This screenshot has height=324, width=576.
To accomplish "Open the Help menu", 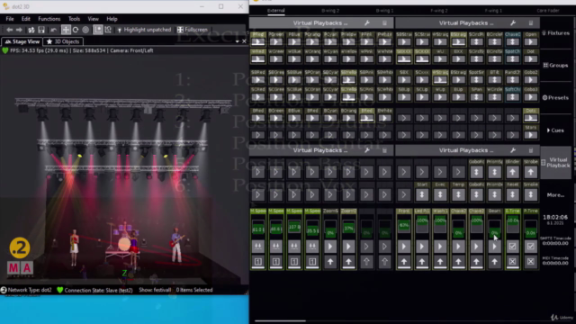I will 112,19.
